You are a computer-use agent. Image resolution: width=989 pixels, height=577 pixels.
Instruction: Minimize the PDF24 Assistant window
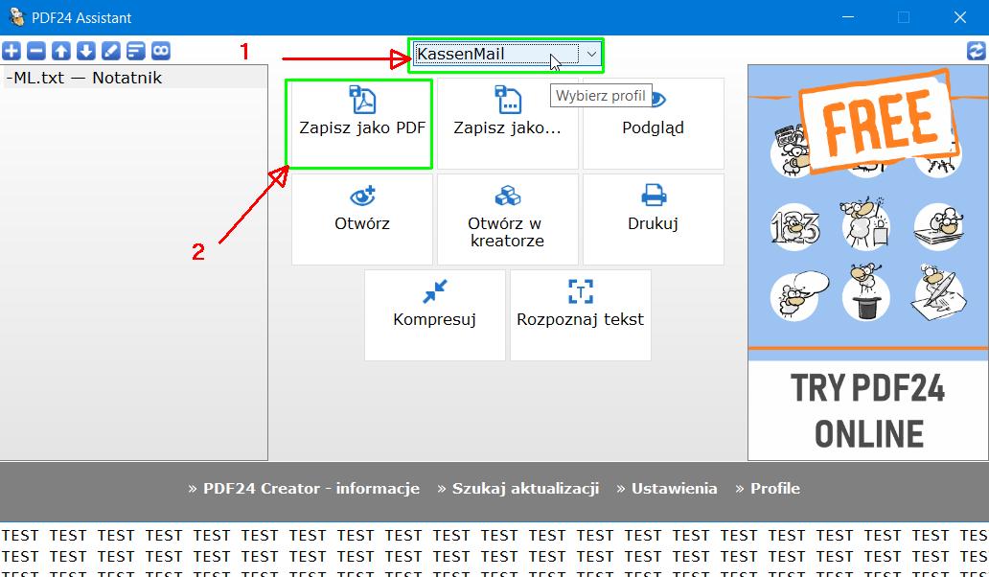pos(849,17)
